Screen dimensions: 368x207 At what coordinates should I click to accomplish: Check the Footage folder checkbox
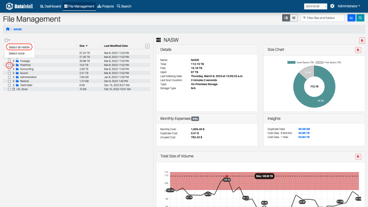tap(9, 61)
